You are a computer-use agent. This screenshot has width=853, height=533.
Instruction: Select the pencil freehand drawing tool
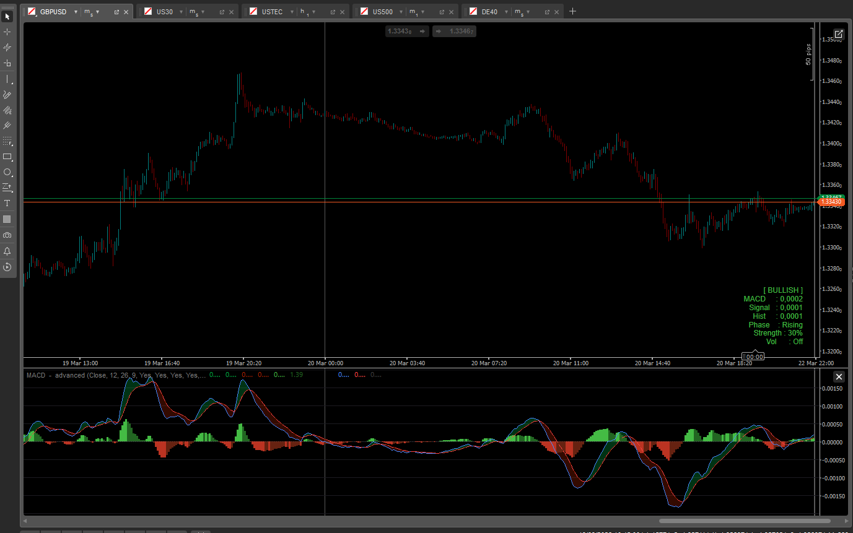click(7, 95)
